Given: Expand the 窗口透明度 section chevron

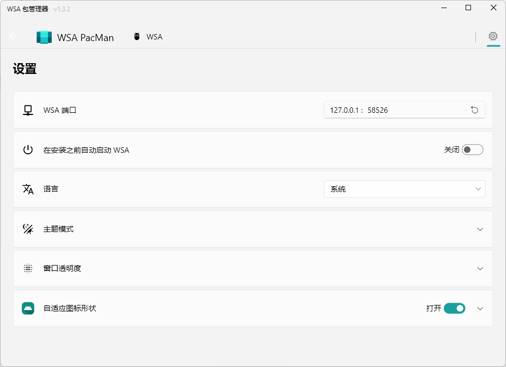Looking at the screenshot, I should (480, 268).
